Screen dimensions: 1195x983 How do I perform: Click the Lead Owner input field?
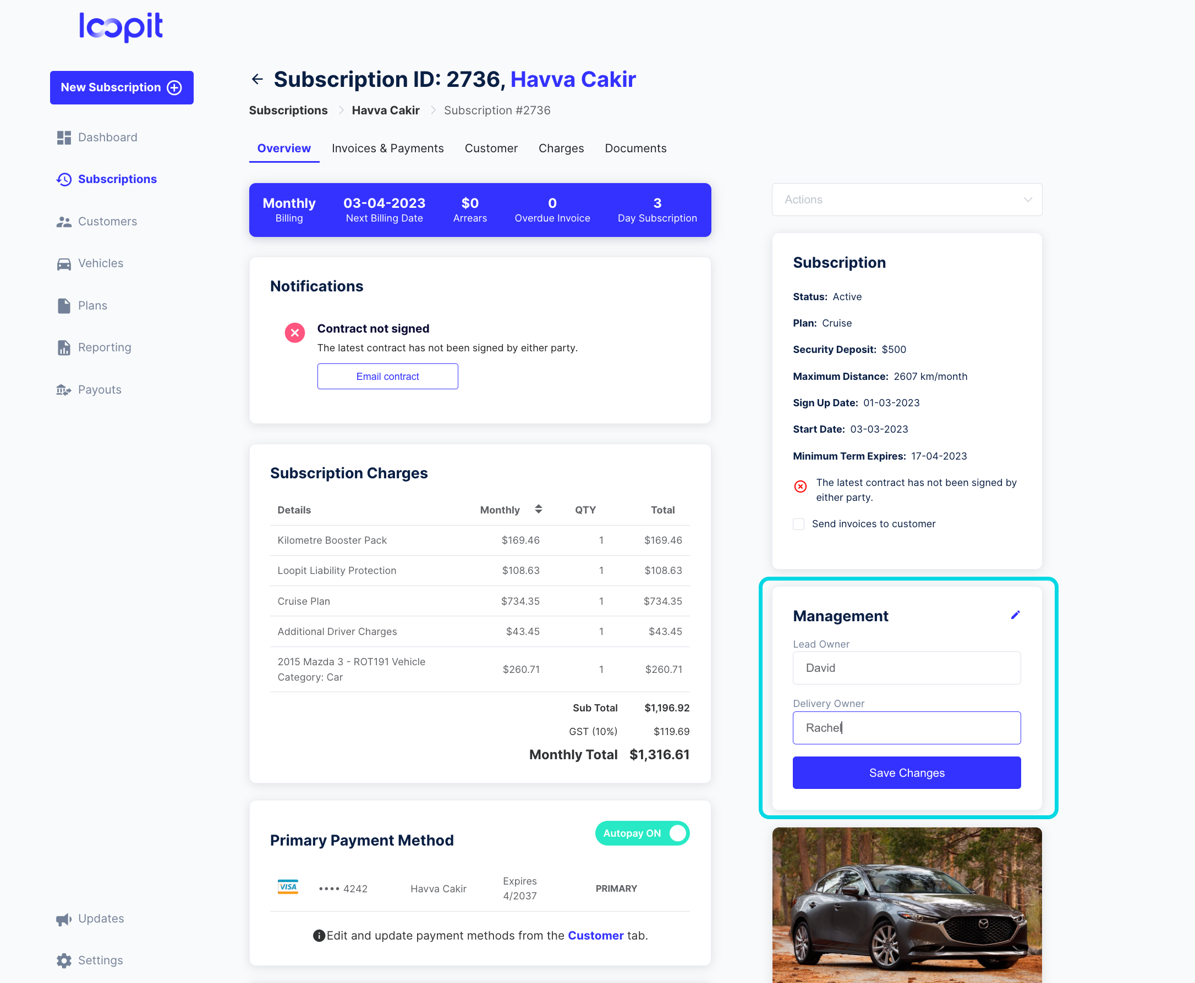(907, 668)
